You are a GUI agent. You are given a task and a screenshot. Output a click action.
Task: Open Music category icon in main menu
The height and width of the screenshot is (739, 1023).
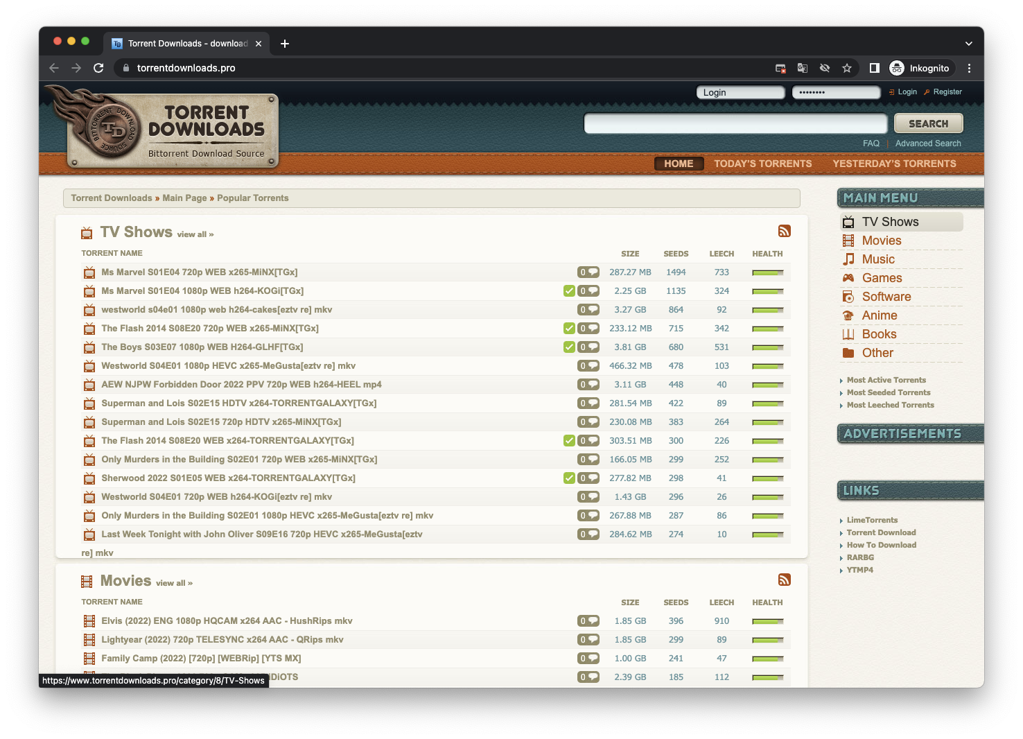pos(848,259)
